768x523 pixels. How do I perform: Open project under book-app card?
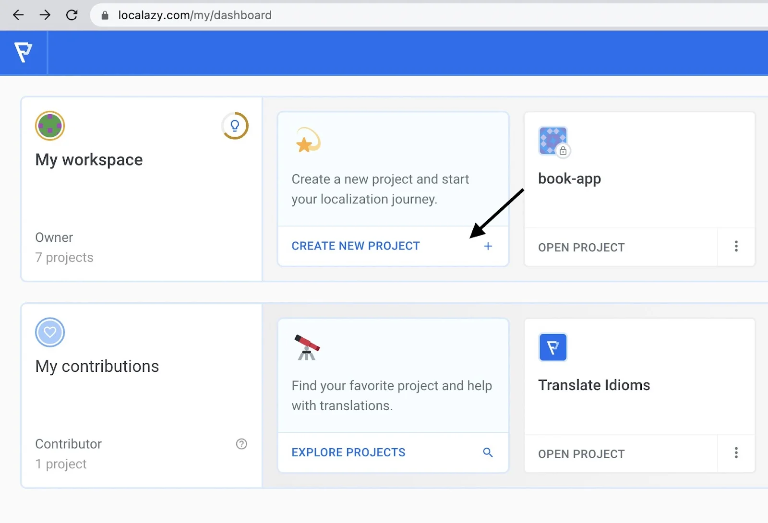coord(581,248)
